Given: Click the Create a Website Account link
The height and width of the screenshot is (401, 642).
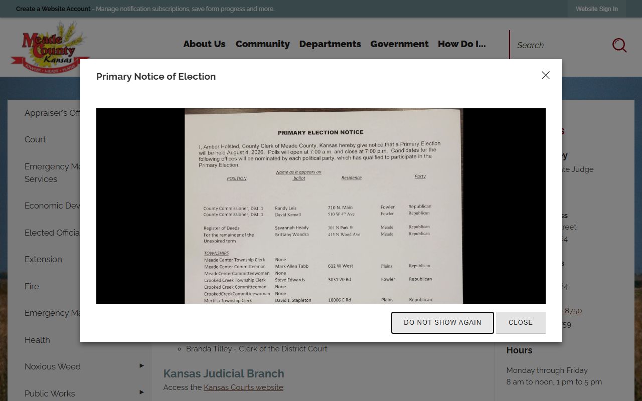Looking at the screenshot, I should [53, 9].
